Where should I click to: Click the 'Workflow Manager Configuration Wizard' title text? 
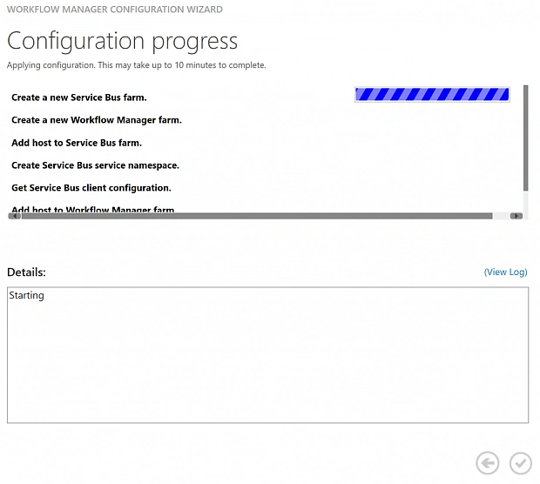(x=115, y=10)
